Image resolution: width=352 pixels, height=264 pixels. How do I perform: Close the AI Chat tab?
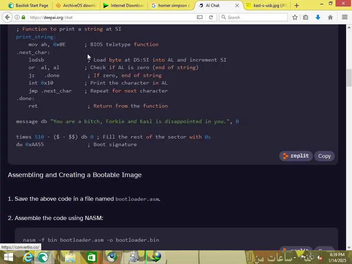[237, 5]
